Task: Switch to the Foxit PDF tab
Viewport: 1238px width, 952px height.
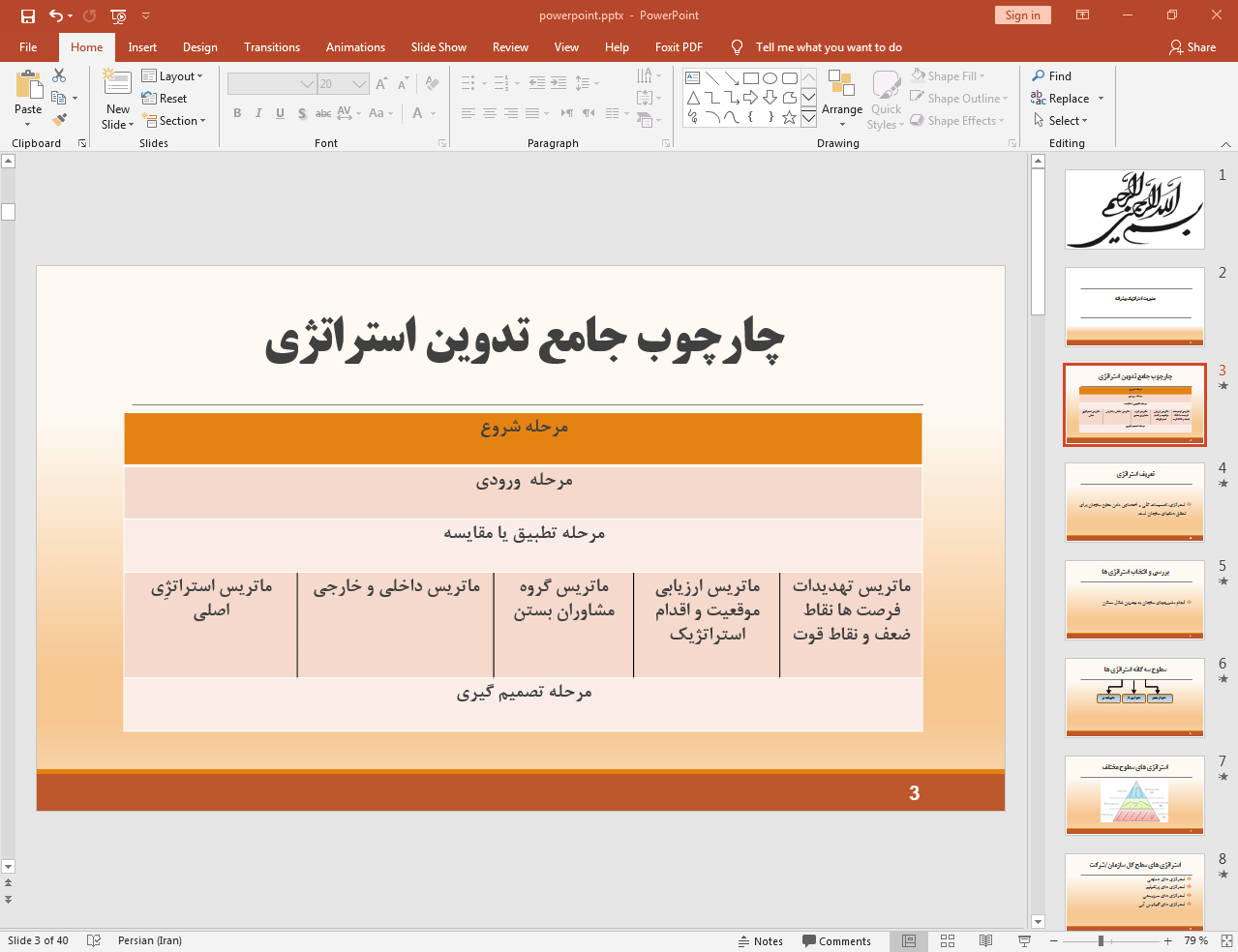Action: 679,47
